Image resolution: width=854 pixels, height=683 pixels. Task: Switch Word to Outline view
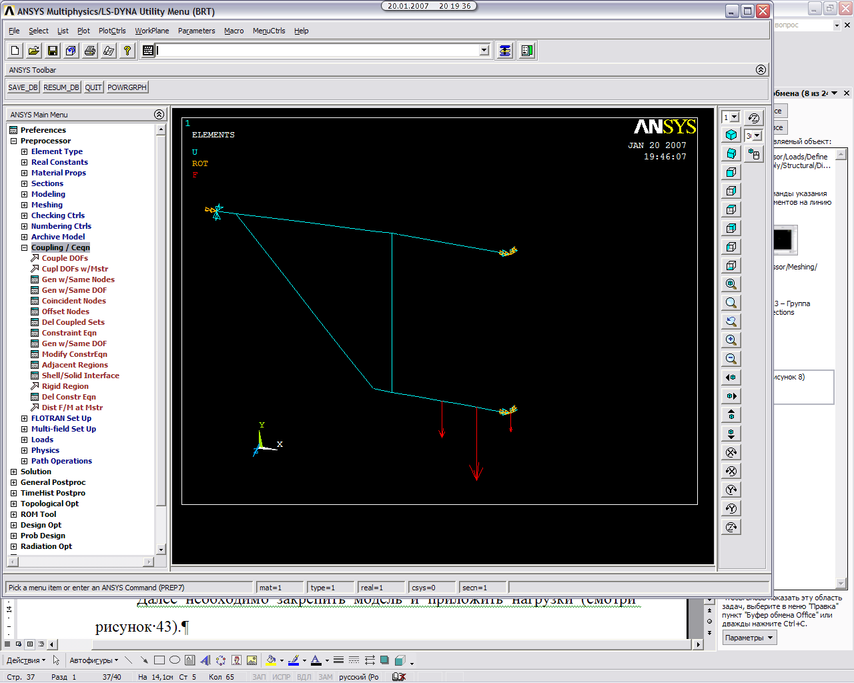[x=41, y=644]
